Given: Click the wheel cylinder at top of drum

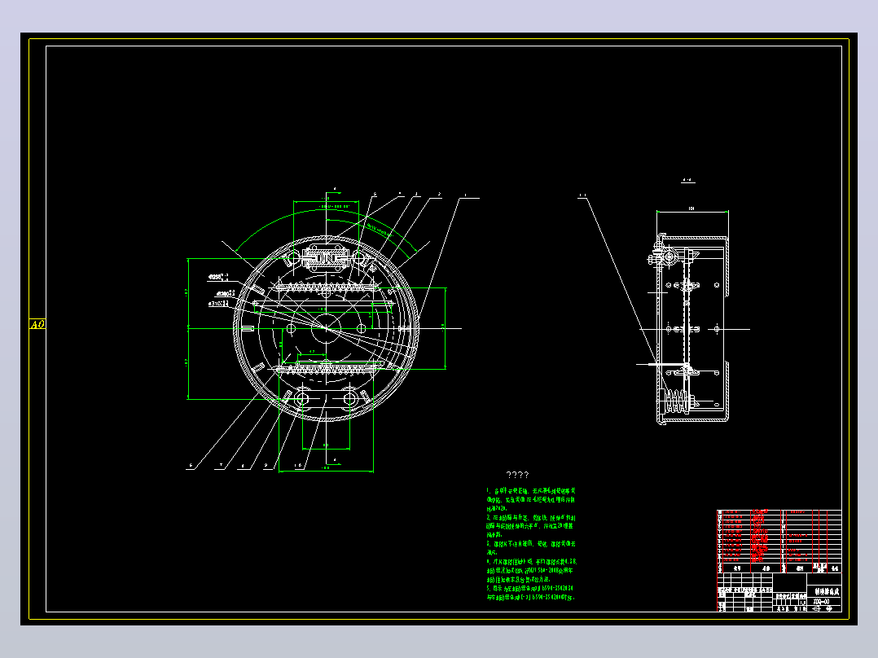Looking at the screenshot, I should pos(325,257).
